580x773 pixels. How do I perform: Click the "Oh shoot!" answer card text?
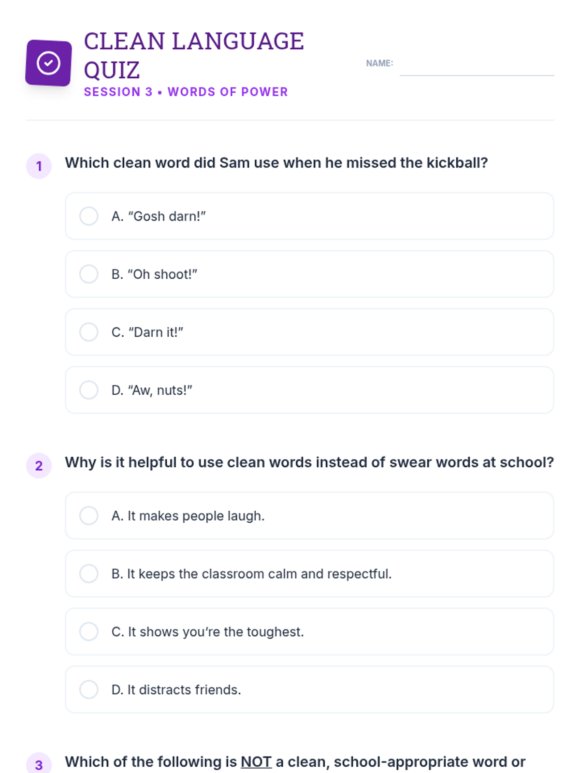click(x=154, y=274)
